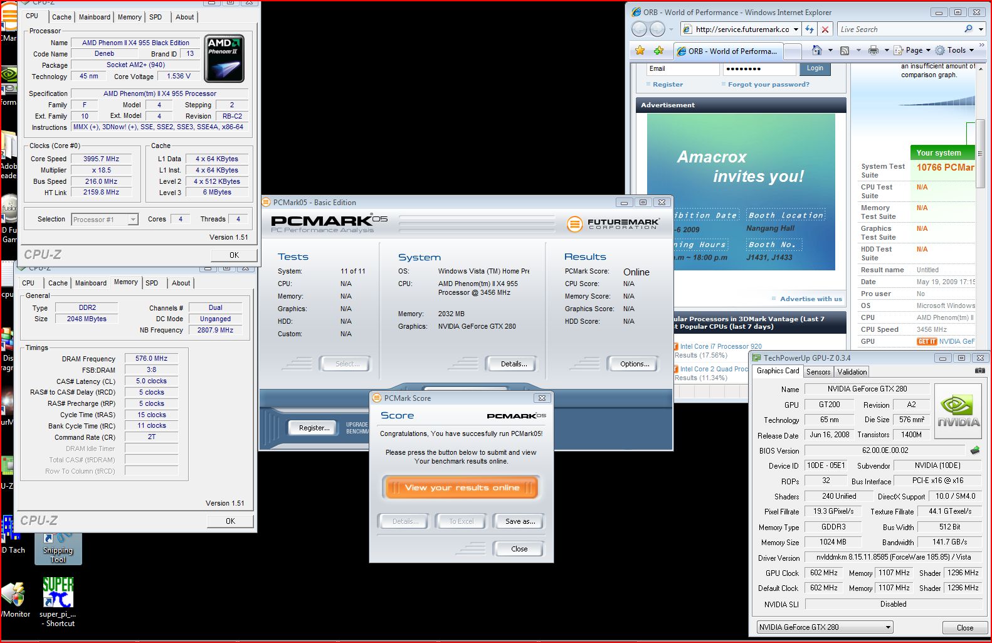Open the Register link on ORB page

(x=667, y=84)
